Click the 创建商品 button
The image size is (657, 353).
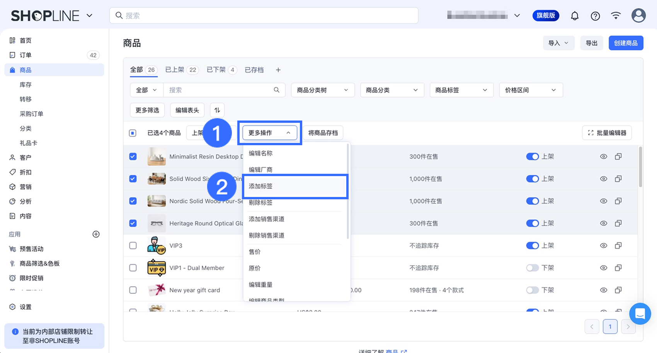(x=625, y=43)
